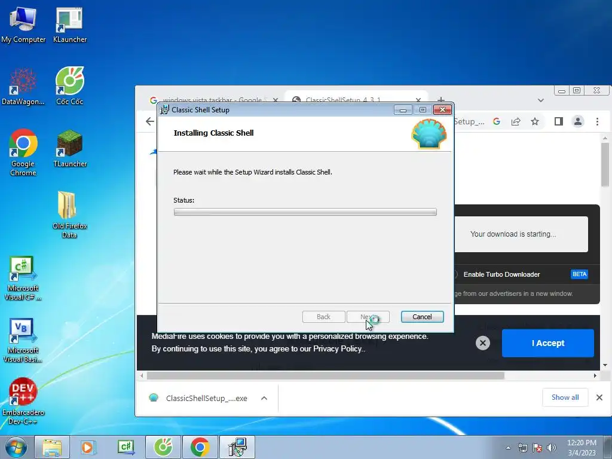The height and width of the screenshot is (459, 612).
Task: Close the Chrome downloads bar
Action: point(599,397)
